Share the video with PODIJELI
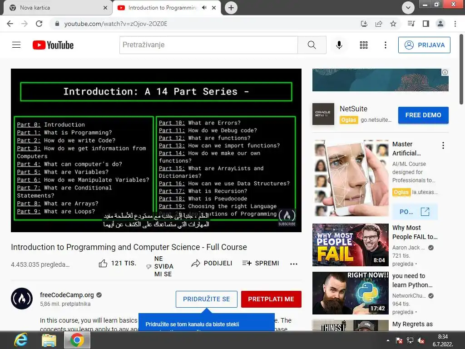The image size is (465, 349). [x=212, y=263]
